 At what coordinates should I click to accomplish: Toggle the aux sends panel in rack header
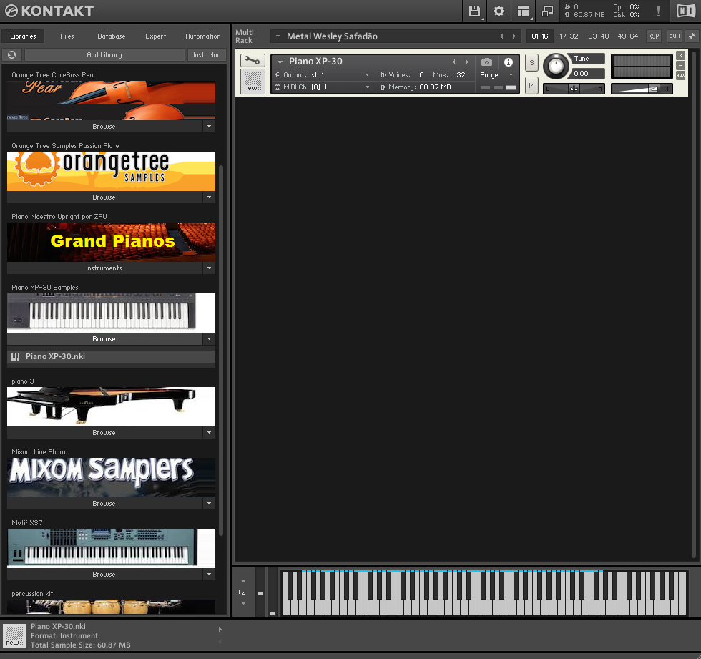675,36
